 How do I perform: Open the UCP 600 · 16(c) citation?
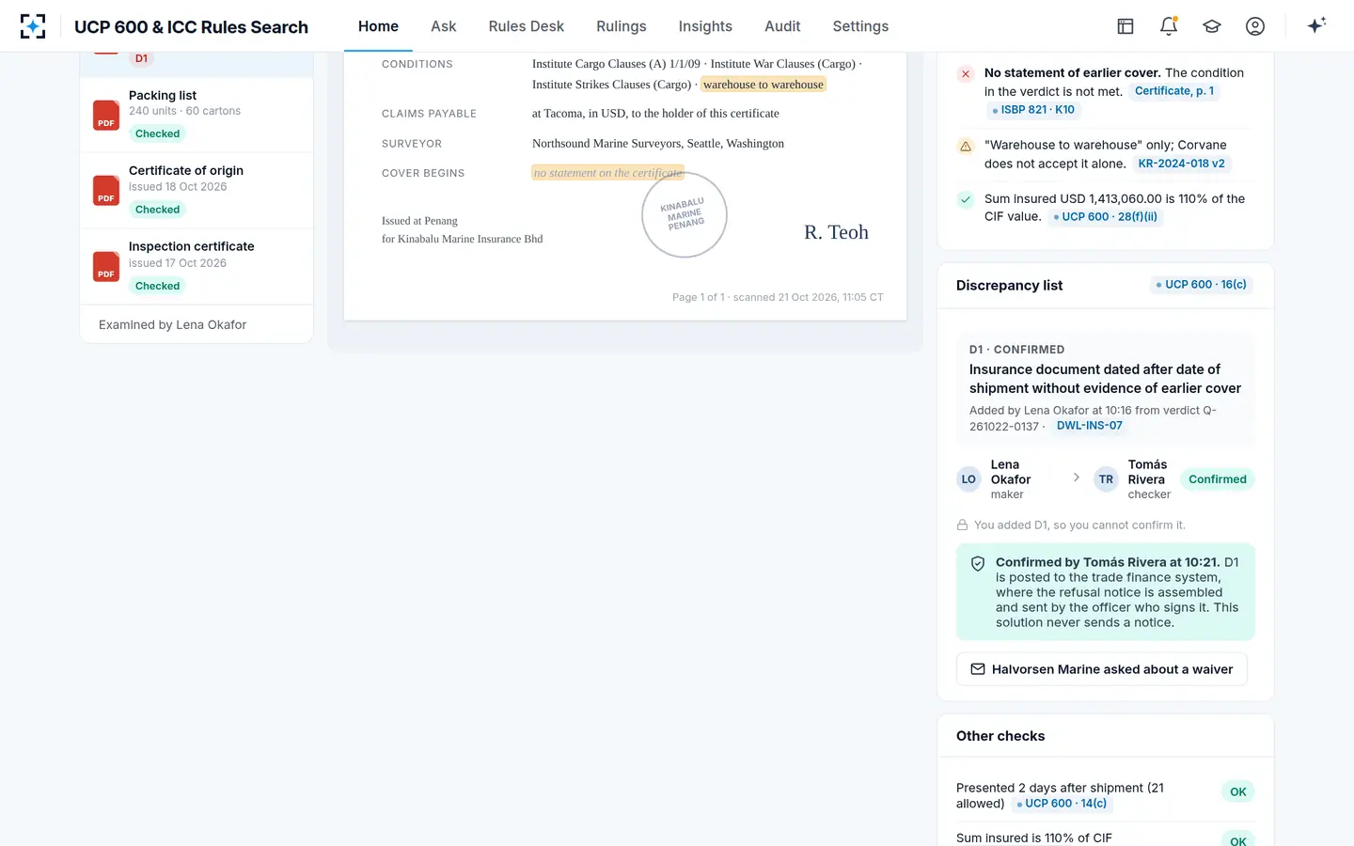point(1201,285)
